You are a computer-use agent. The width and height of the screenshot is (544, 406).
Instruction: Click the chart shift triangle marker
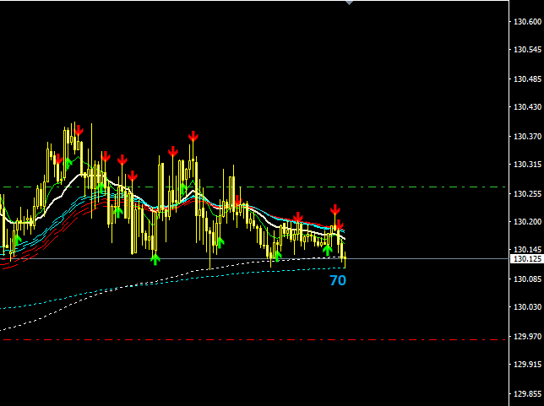[349, 3]
